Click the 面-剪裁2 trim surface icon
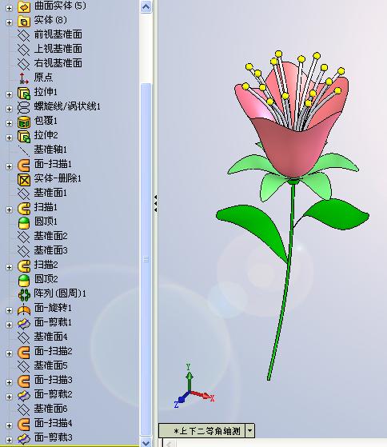Viewport: 387px width, 447px height. tap(24, 395)
